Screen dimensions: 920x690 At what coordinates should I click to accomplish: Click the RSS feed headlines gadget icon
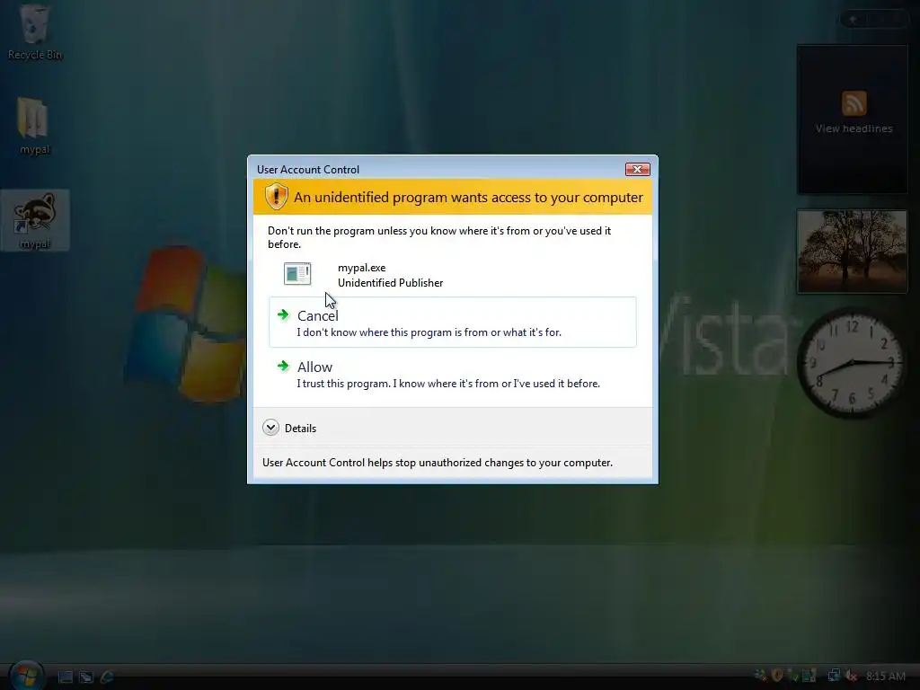(x=854, y=103)
